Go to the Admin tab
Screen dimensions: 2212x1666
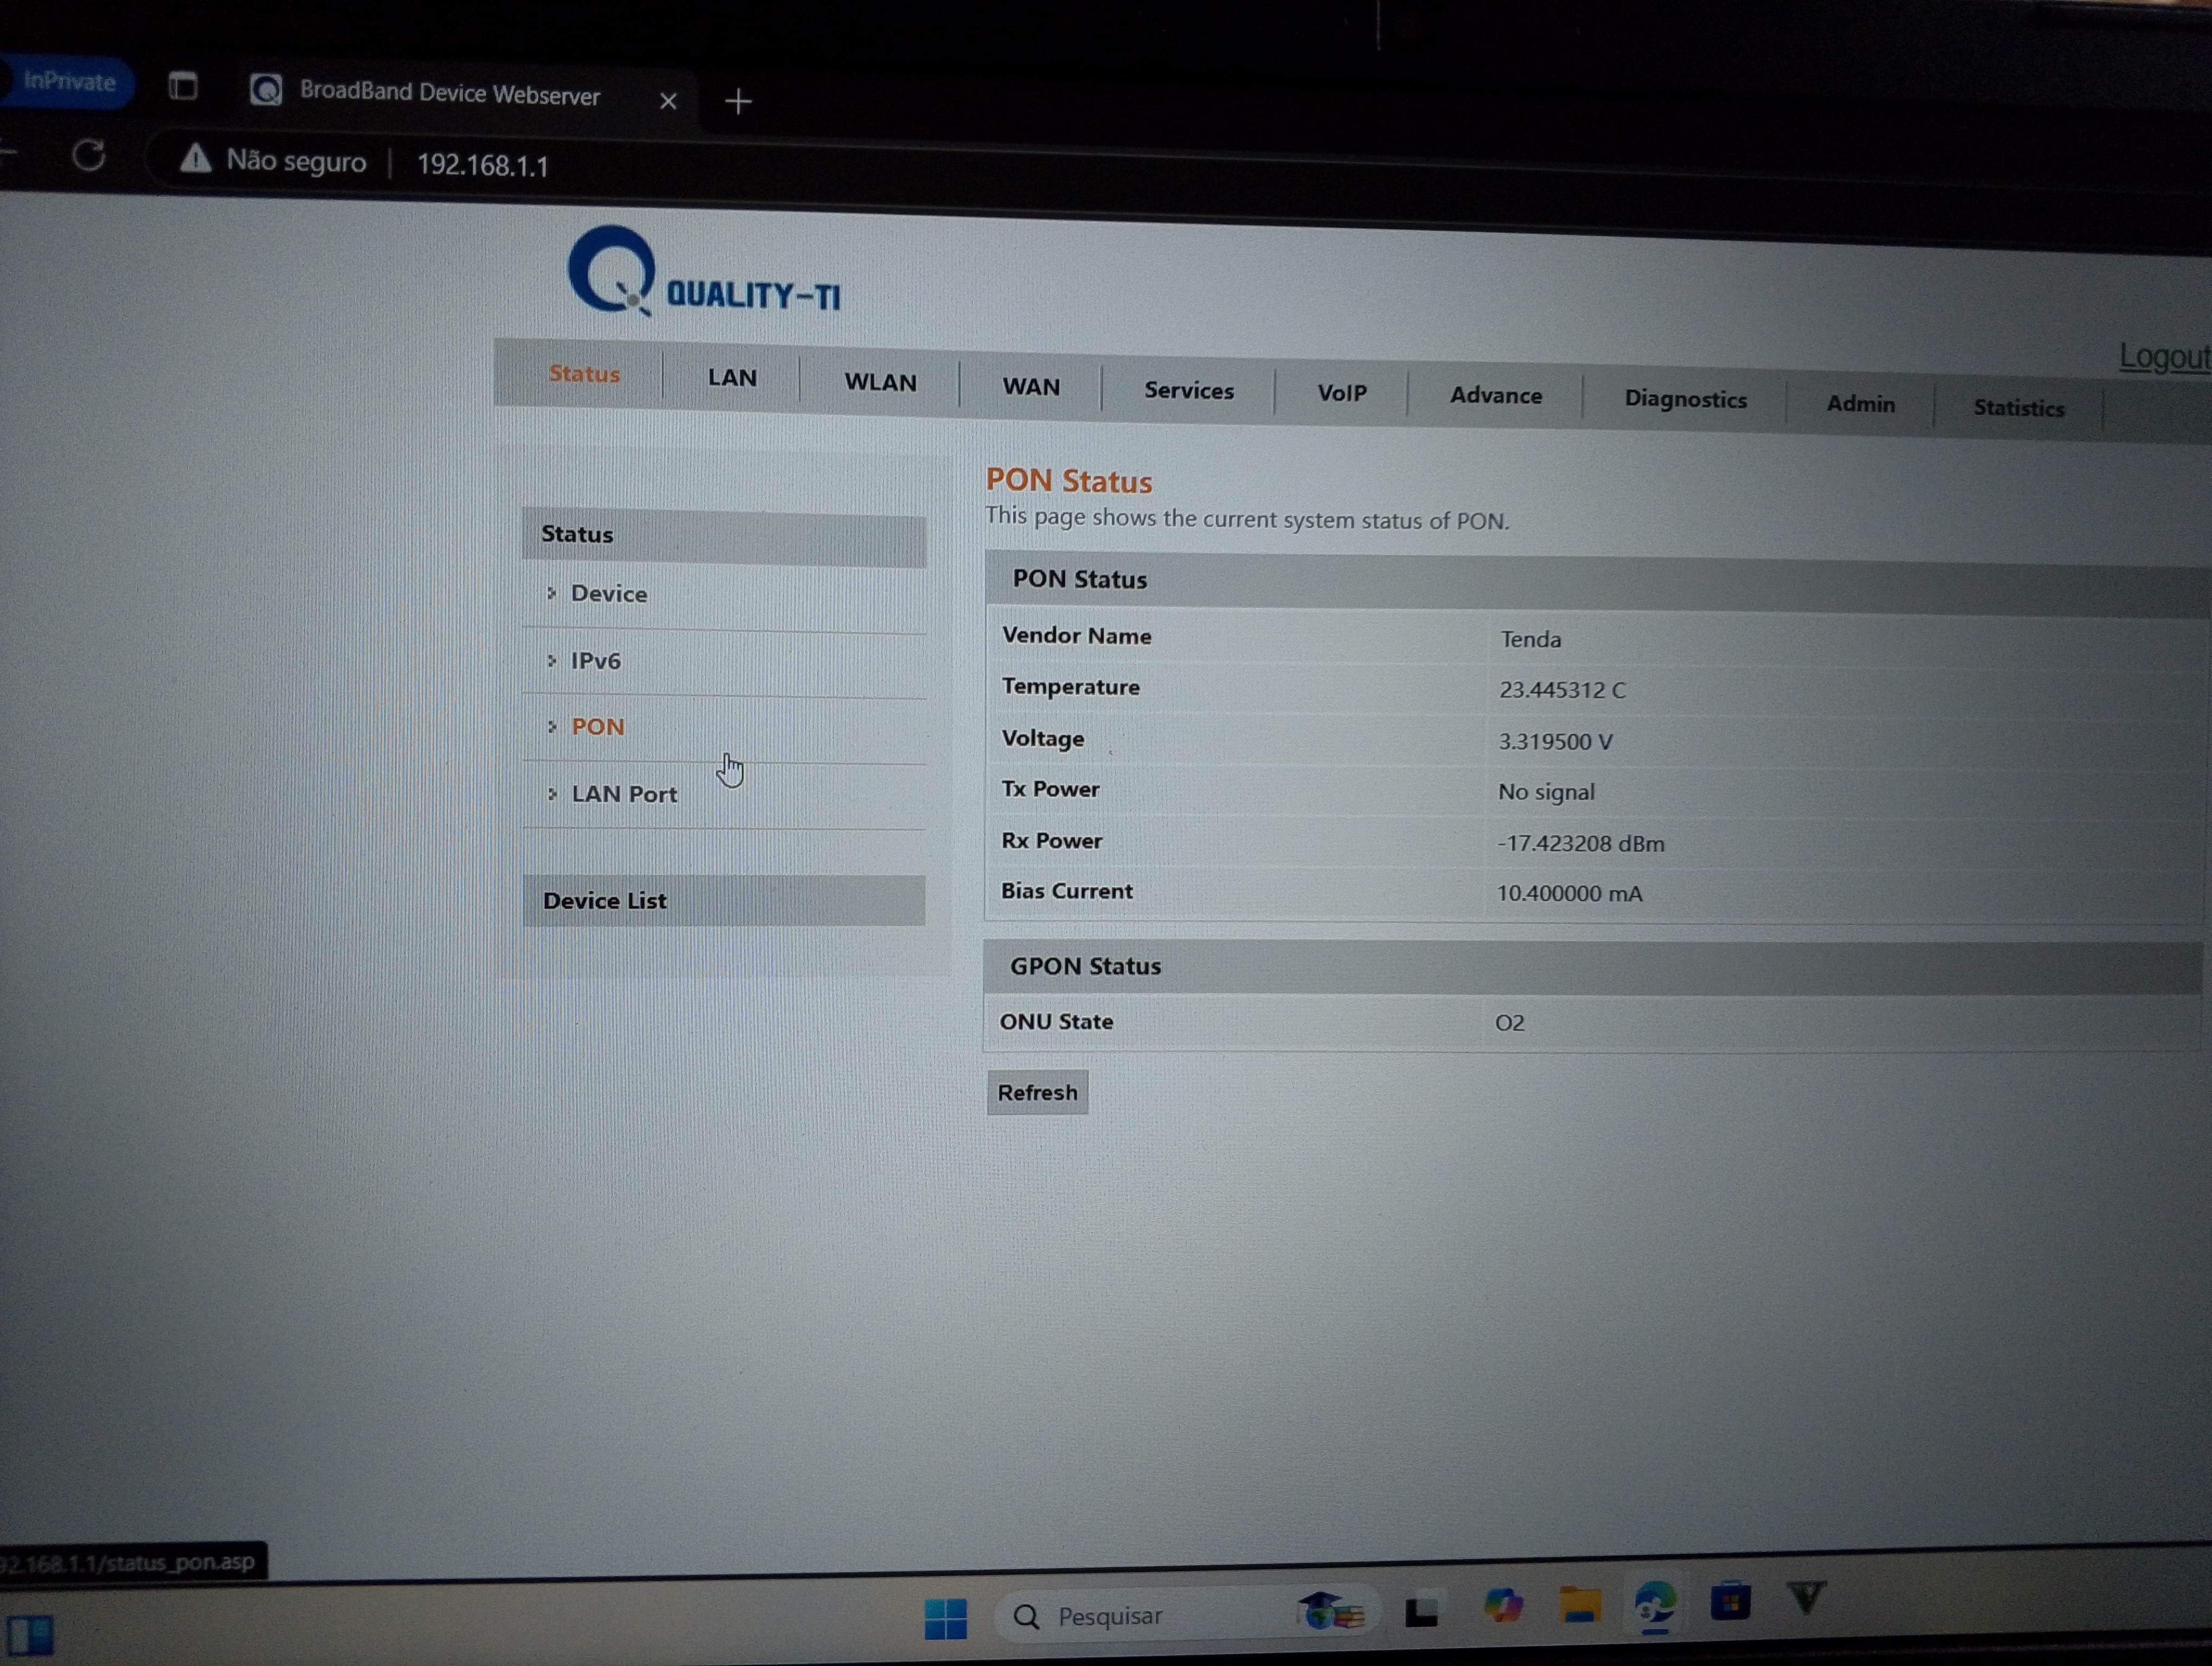(x=1860, y=404)
